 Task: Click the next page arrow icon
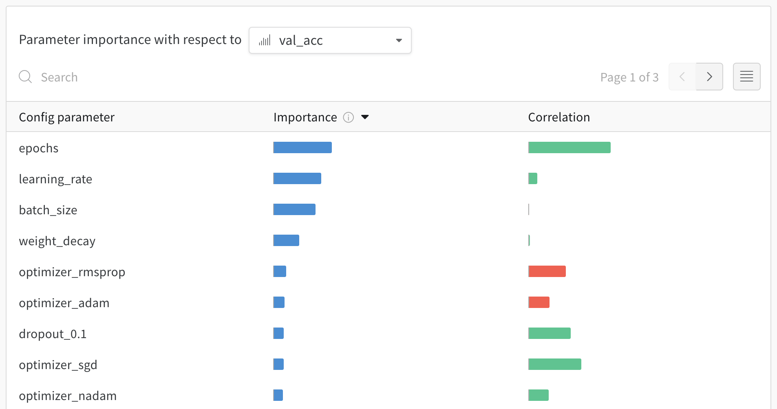pyautogui.click(x=709, y=77)
